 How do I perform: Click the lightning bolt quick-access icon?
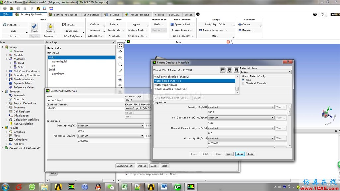coord(32,8)
